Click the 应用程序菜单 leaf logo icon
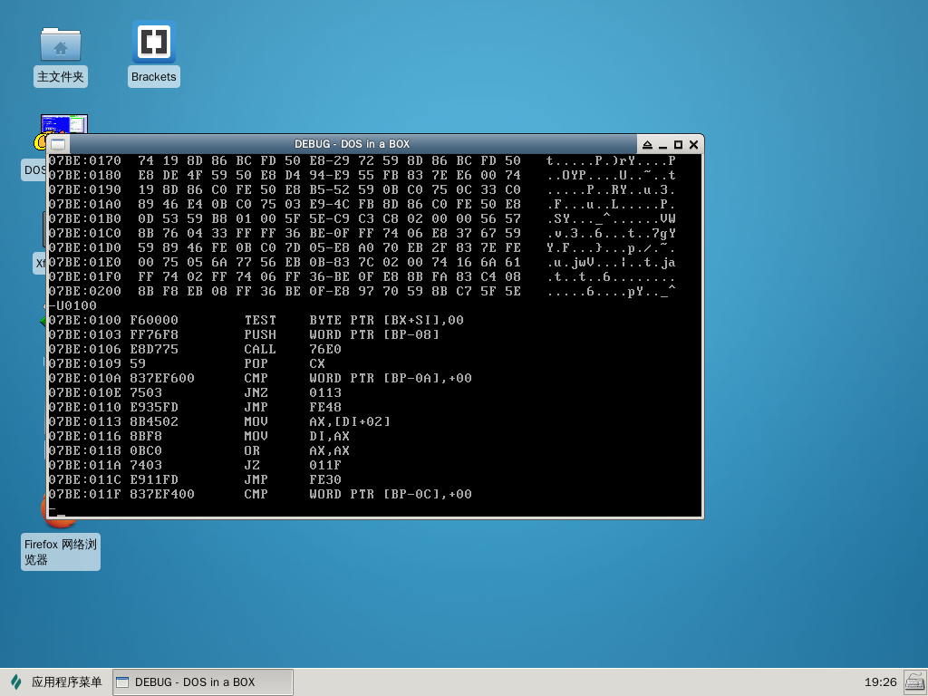 [16, 681]
